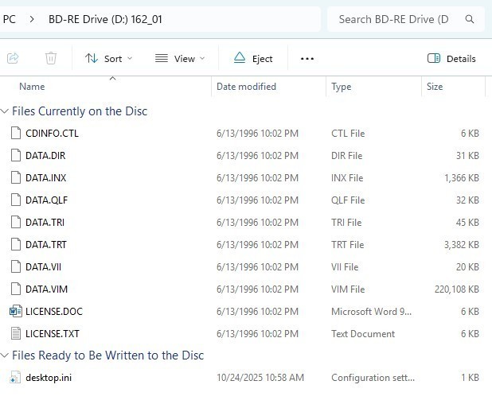Click the search magnifier icon
Viewport: 492px width, 404px height.
pos(470,19)
